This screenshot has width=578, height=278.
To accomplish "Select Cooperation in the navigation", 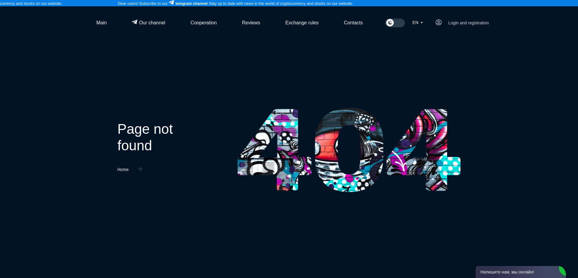I will click(x=204, y=23).
